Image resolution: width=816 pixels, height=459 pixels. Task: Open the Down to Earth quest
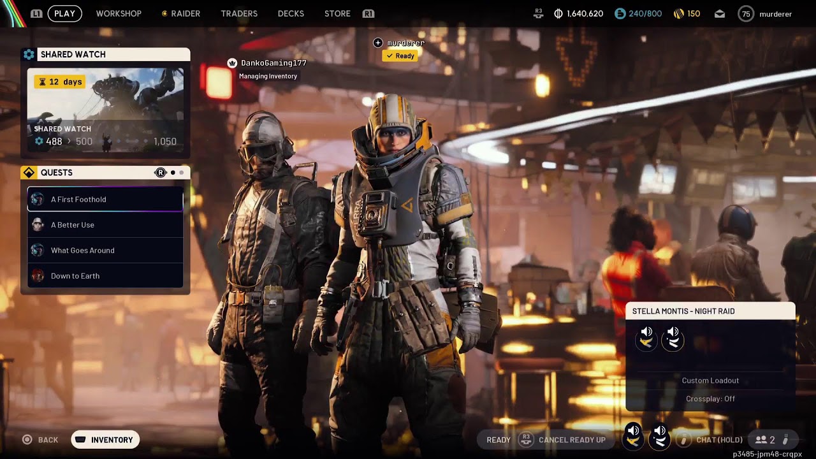(x=105, y=275)
